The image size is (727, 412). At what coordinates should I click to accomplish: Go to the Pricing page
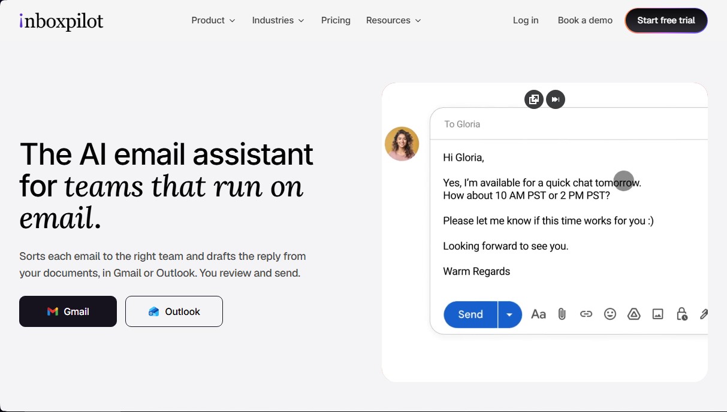[x=336, y=20]
